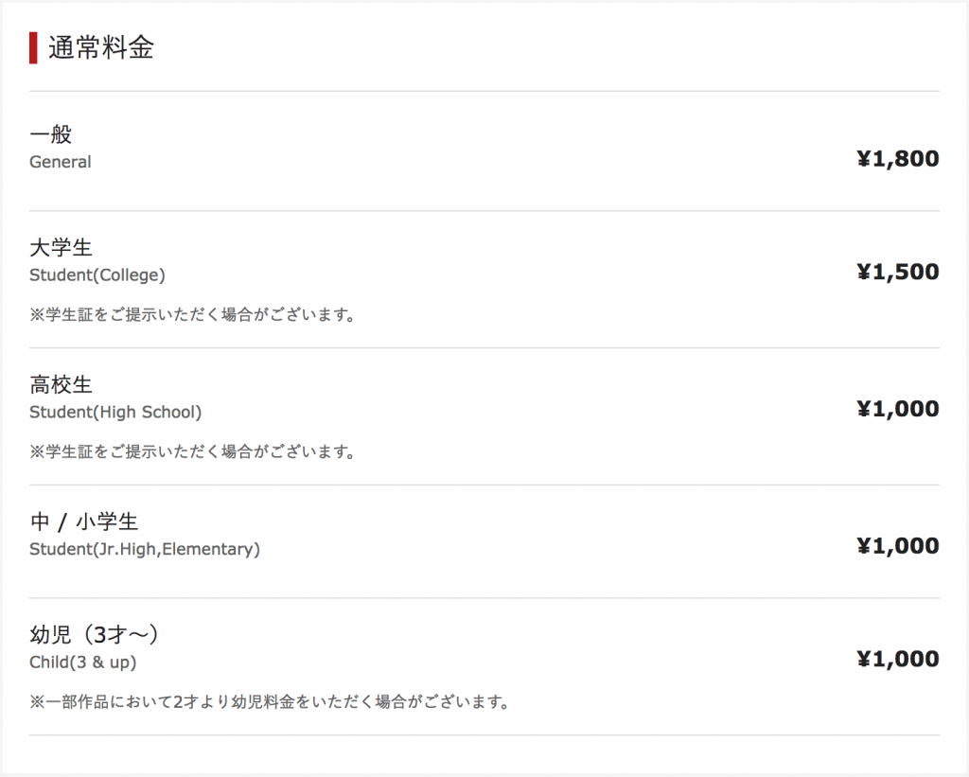Click the student ID note under 大学生
The width and height of the screenshot is (969, 777).
click(192, 314)
